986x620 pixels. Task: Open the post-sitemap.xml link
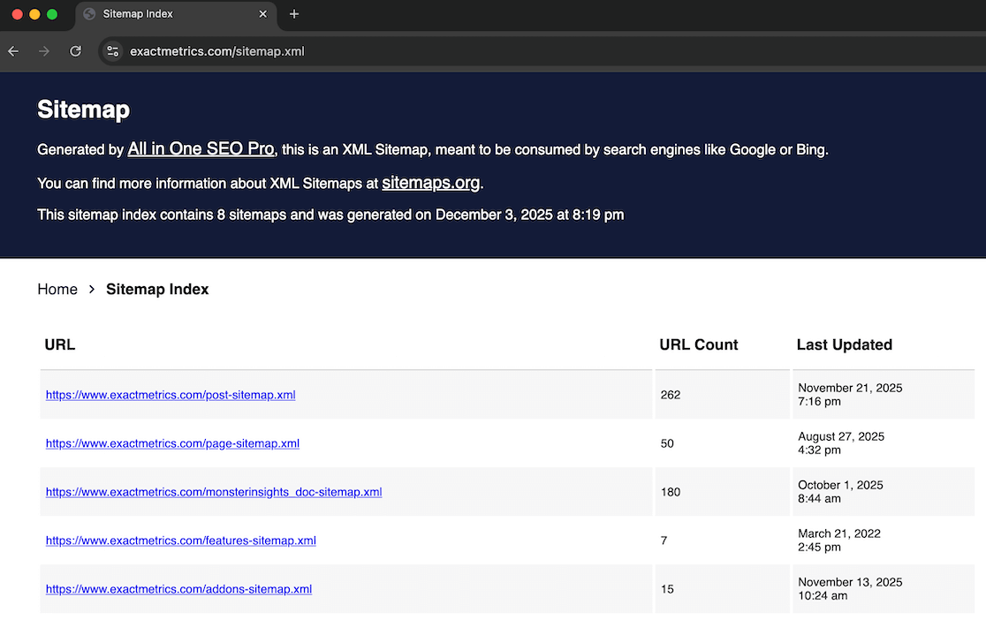tap(171, 395)
